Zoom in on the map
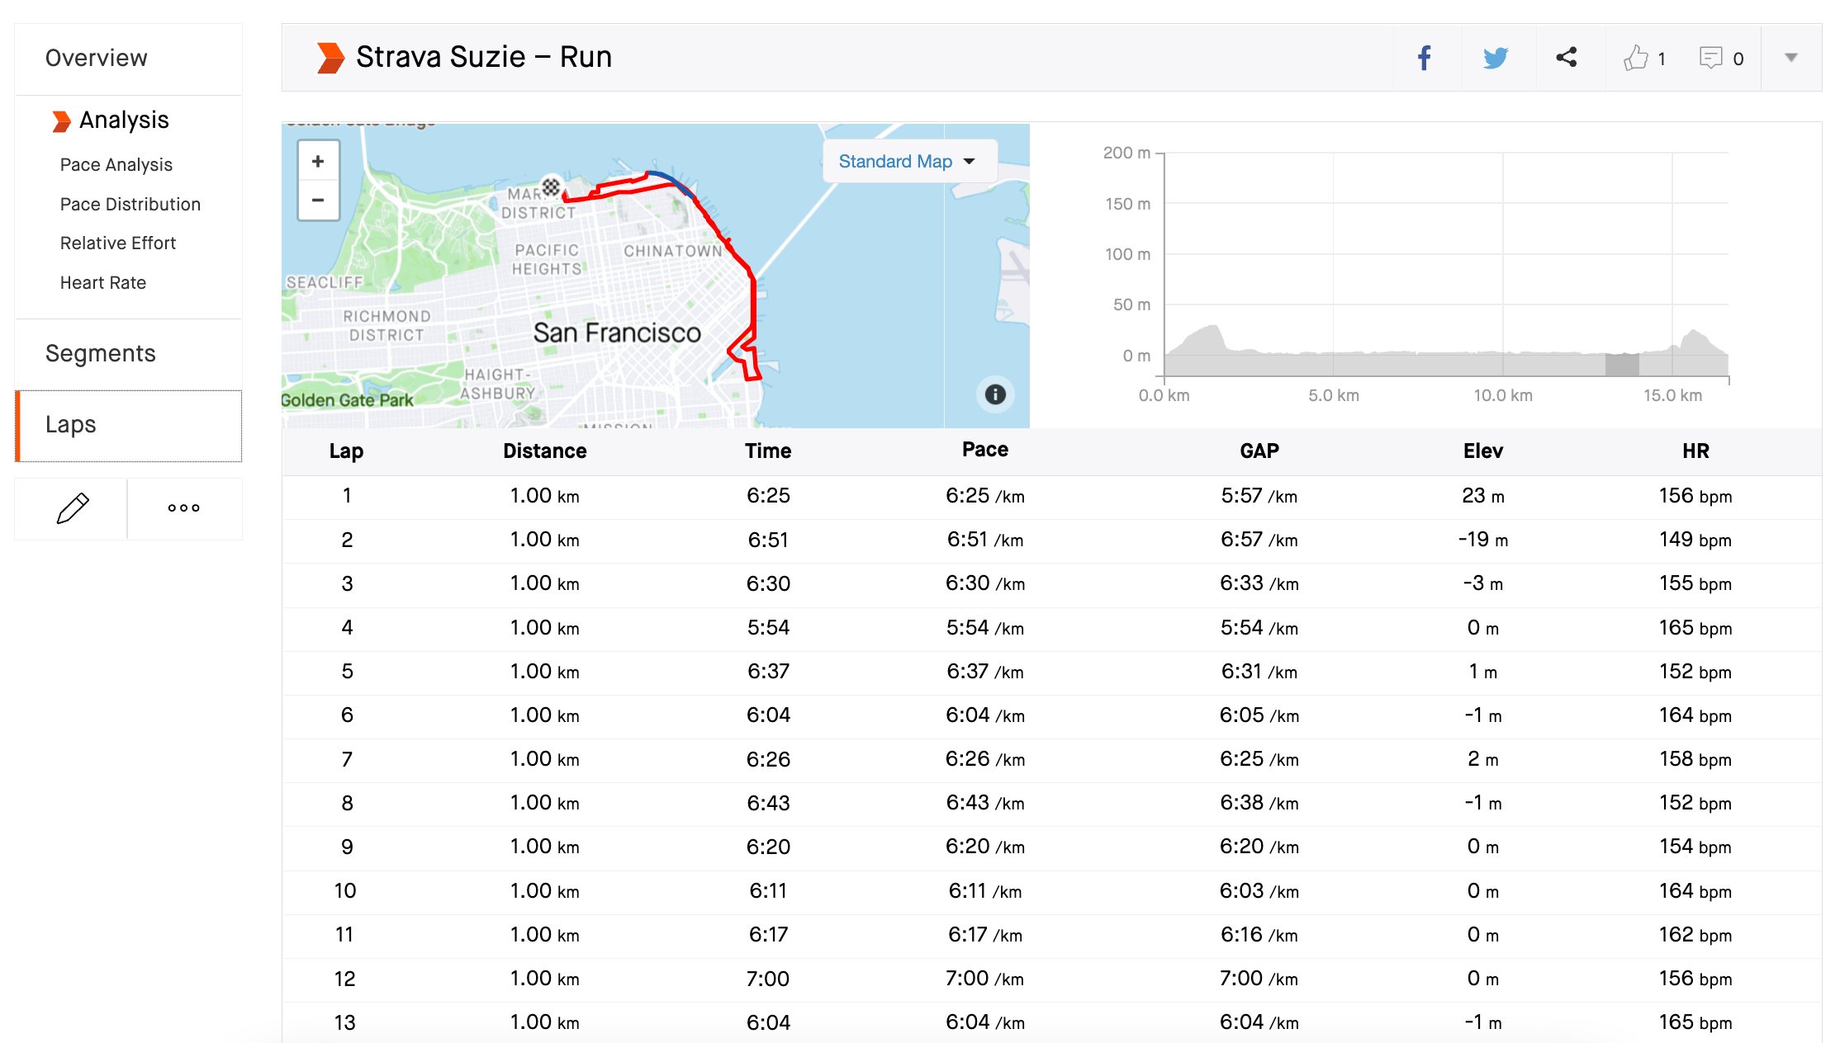Image resolution: width=1840 pixels, height=1043 pixels. tap(318, 162)
